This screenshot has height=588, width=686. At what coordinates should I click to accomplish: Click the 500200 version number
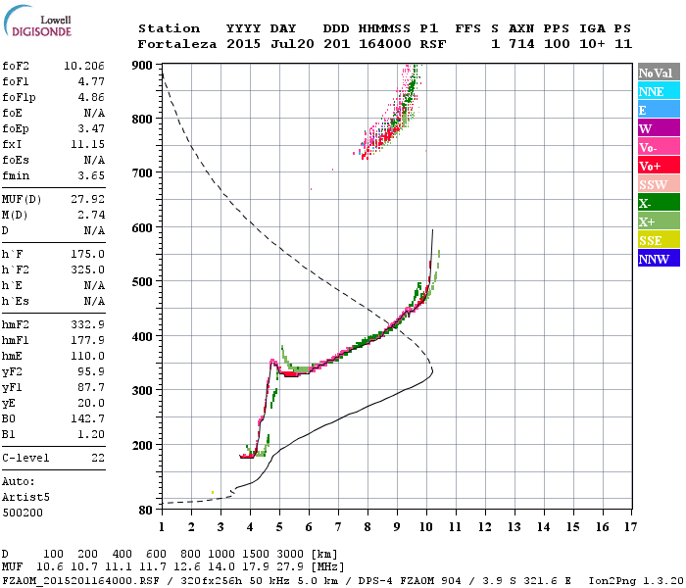[x=23, y=513]
